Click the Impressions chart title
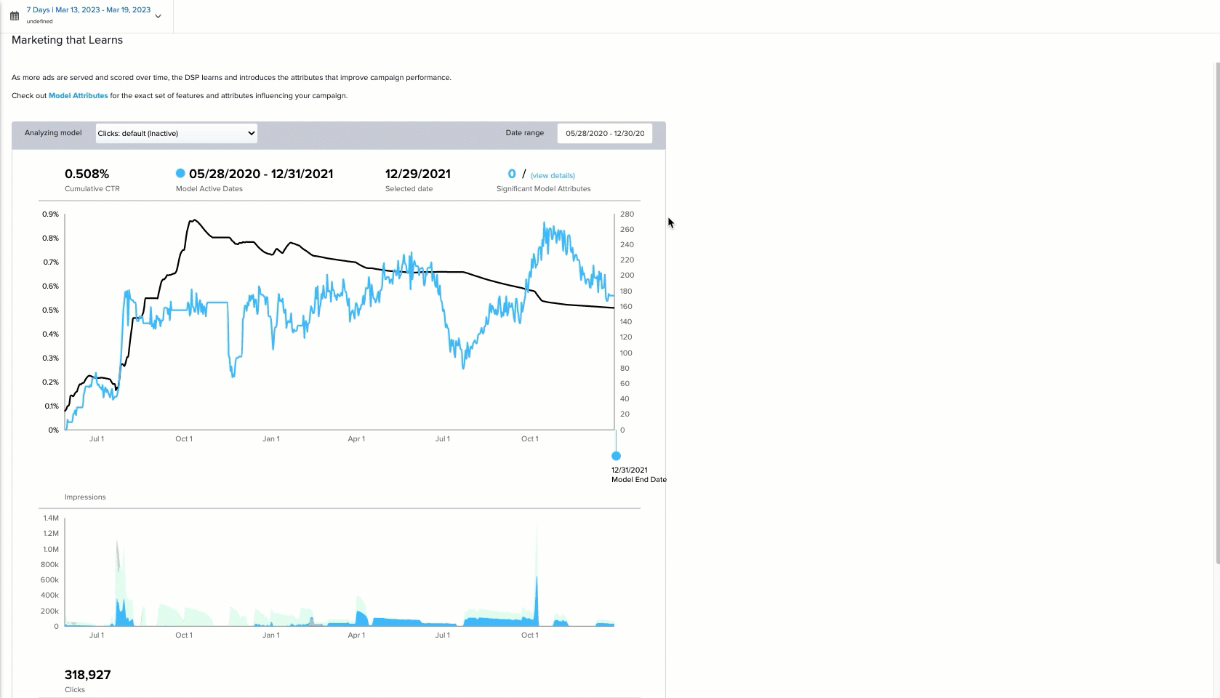The width and height of the screenshot is (1220, 698). coord(85,497)
